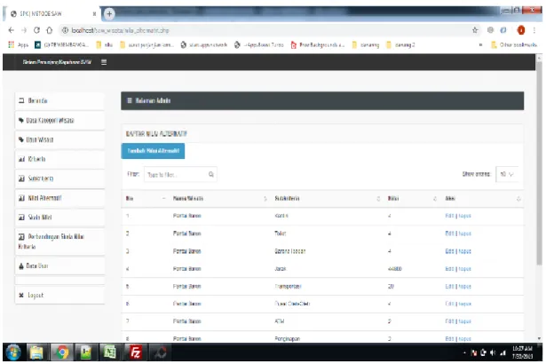Open the FileZilla icon in the taskbar
The height and width of the screenshot is (364, 546).
pyautogui.click(x=136, y=352)
